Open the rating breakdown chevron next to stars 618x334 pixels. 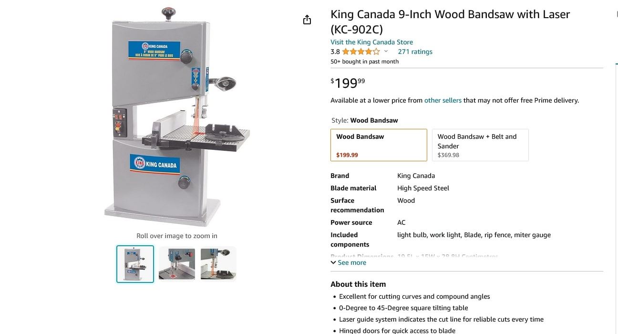tap(386, 52)
